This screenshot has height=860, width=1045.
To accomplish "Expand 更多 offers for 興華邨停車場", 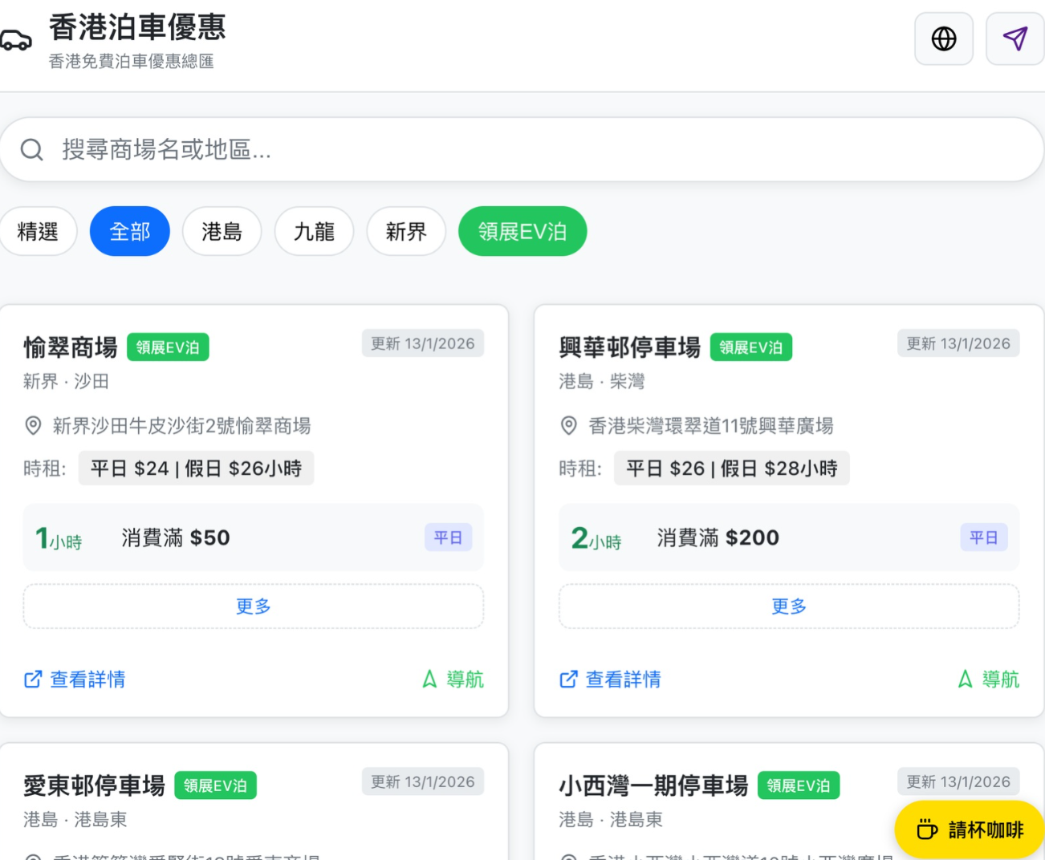I will coord(789,606).
